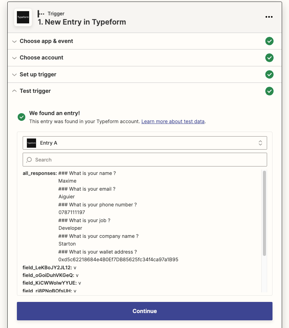Image resolution: width=289 pixels, height=328 pixels.
Task: Click the wallet address 0xd5c62218684e4B0Ef7DB85625fc34f4ca97a1B95
Action: click(119, 260)
